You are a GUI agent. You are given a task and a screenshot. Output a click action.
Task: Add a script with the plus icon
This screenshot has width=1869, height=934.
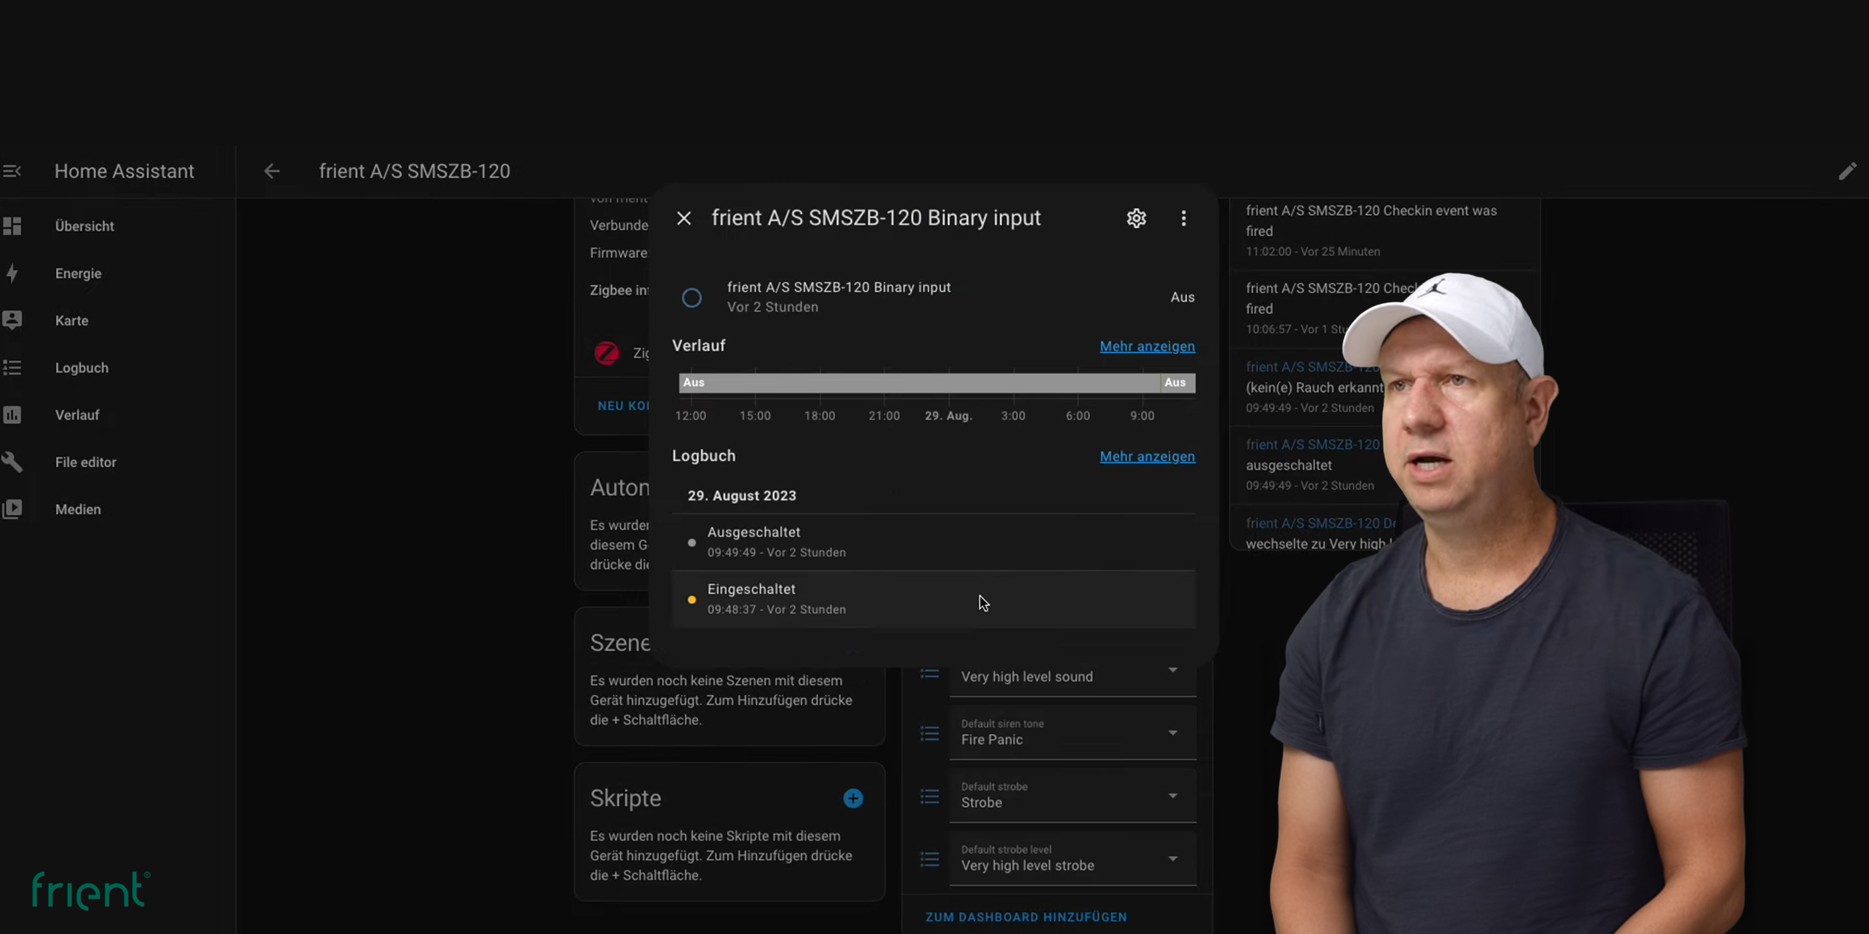point(853,799)
